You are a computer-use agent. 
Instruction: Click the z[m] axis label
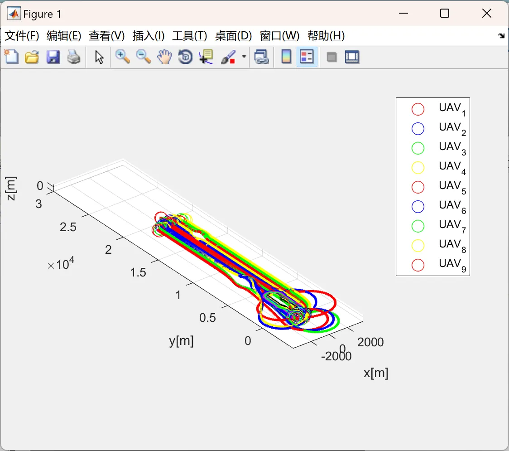(11, 189)
